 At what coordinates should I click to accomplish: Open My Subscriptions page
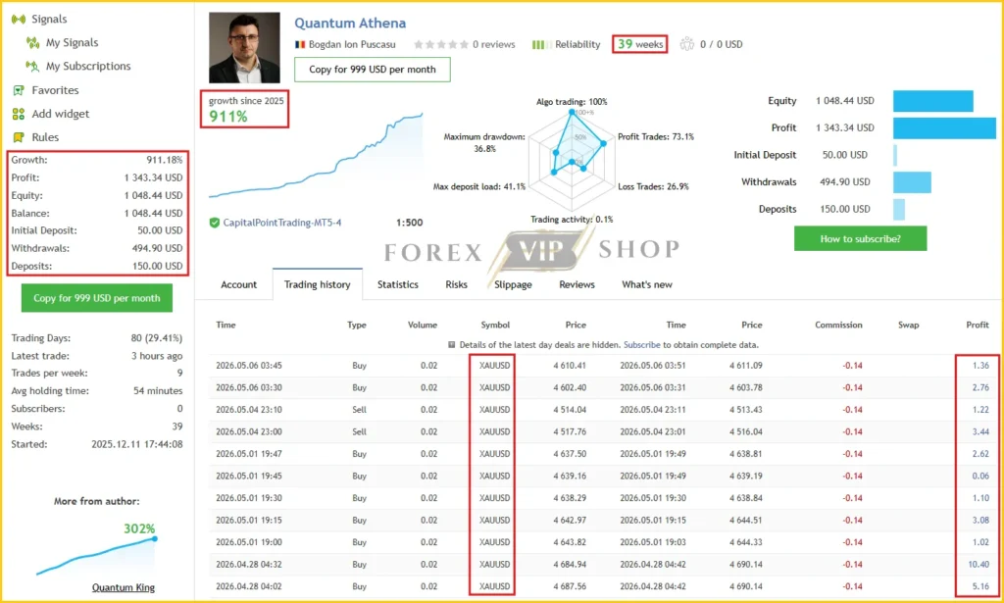pyautogui.click(x=88, y=66)
